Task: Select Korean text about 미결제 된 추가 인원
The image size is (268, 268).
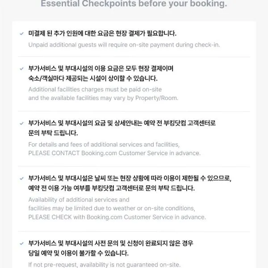Action: [102, 33]
